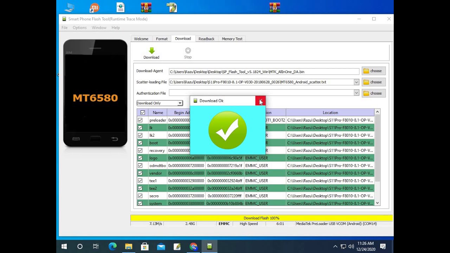Open the Mail app from the taskbar

pos(161,247)
